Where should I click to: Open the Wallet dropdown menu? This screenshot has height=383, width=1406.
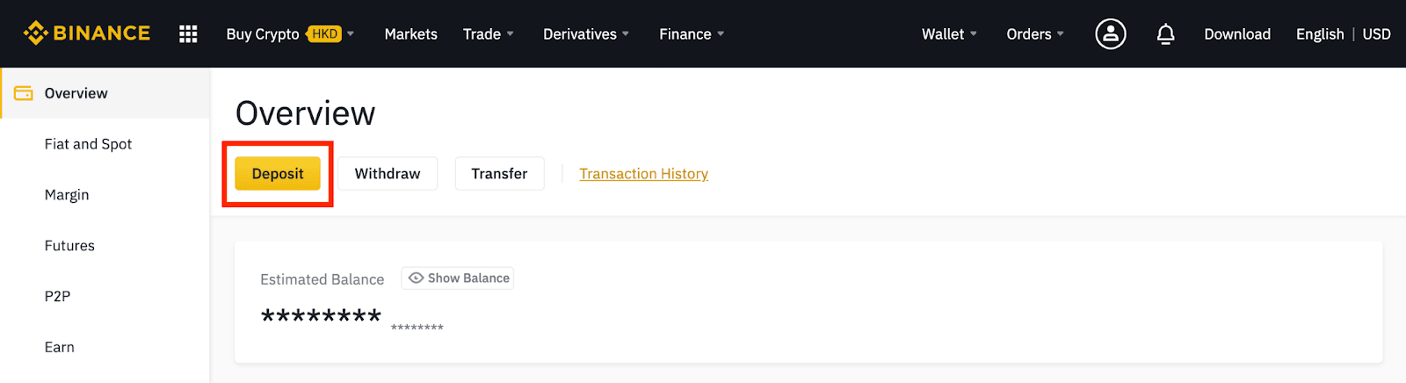click(x=949, y=34)
